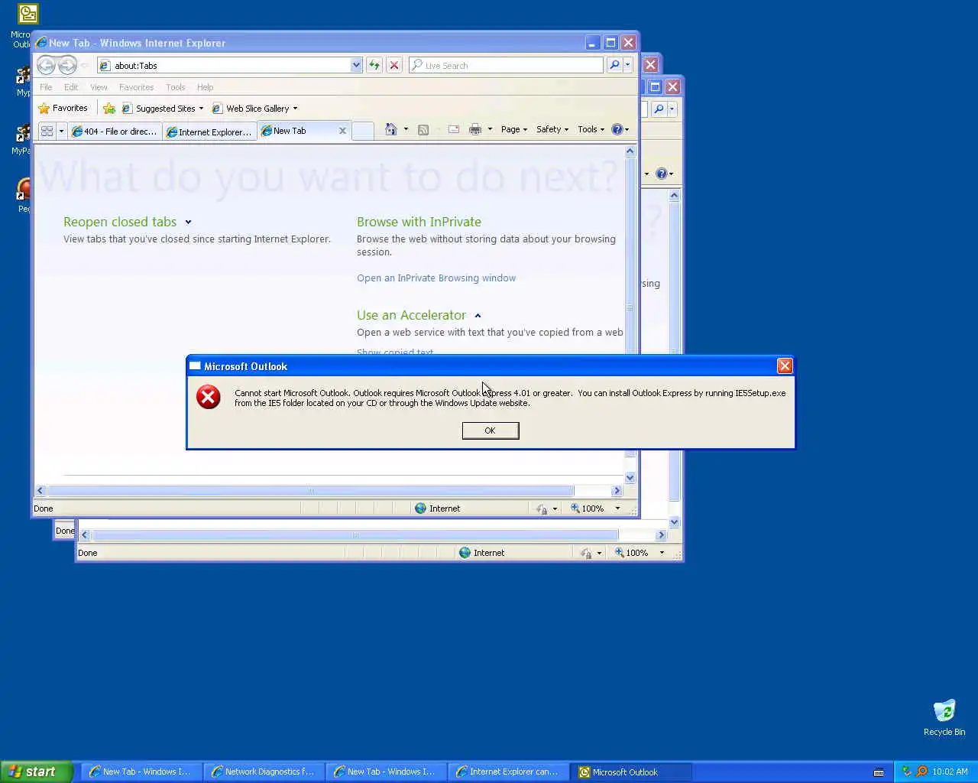Open the Suggested Sites dropdown
Image resolution: width=978 pixels, height=783 pixels.
(201, 109)
